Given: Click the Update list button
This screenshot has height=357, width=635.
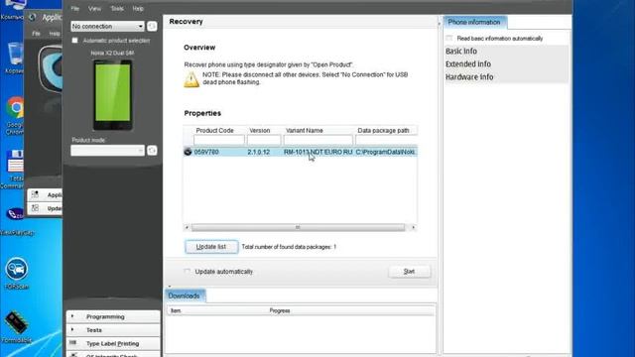Looking at the screenshot, I should (x=211, y=247).
